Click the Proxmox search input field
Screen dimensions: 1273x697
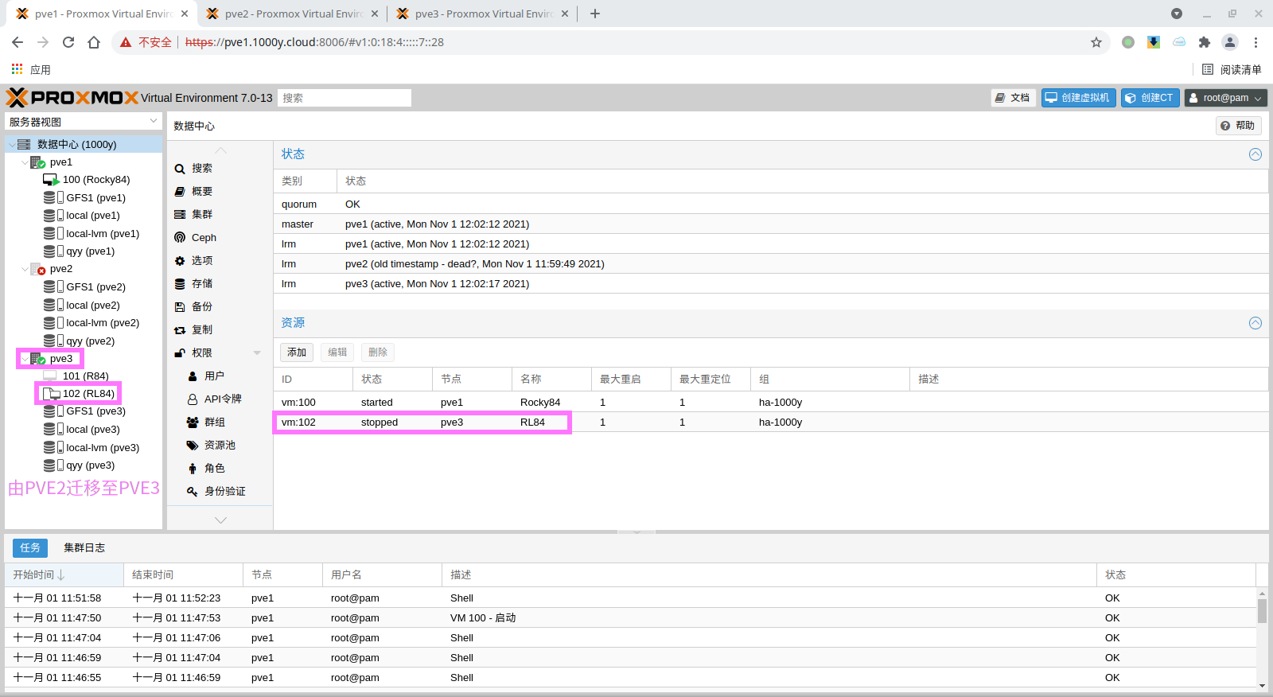point(345,98)
